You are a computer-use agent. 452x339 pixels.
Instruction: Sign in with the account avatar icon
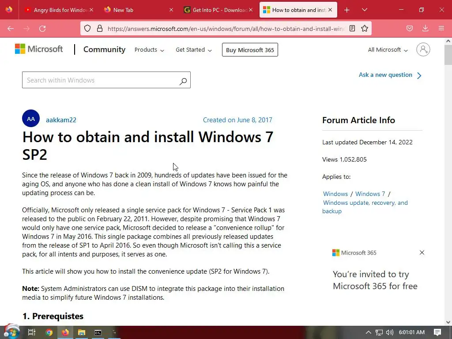click(423, 49)
